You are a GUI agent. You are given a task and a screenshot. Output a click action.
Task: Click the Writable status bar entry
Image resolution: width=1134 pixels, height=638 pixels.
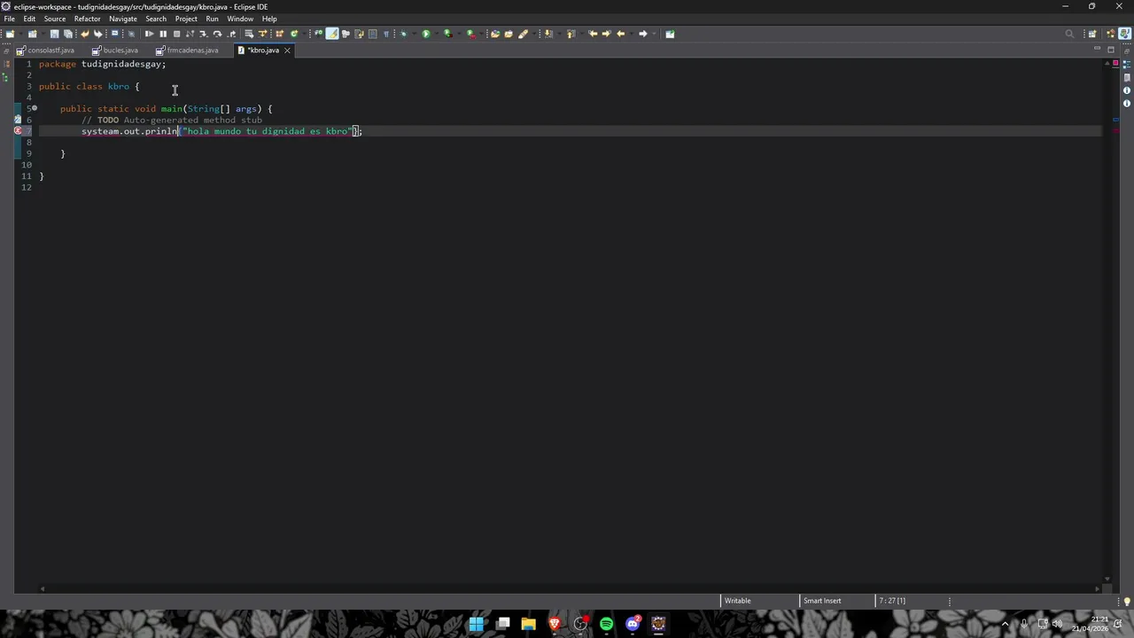pos(738,601)
